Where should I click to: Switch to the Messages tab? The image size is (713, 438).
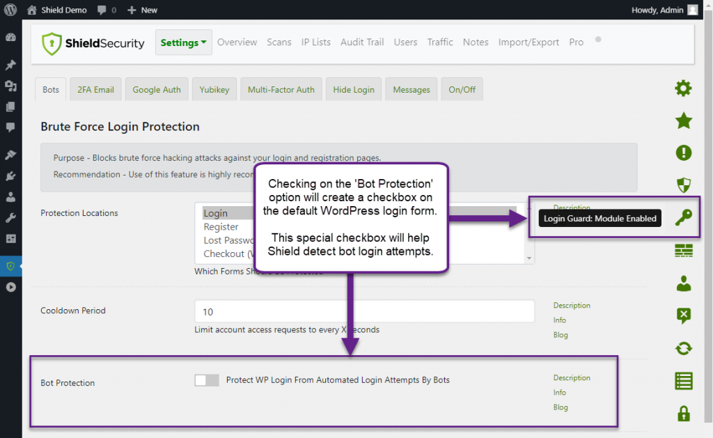click(411, 90)
